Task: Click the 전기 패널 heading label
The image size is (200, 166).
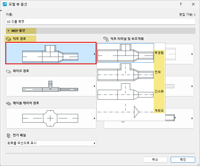Action: tap(19, 135)
